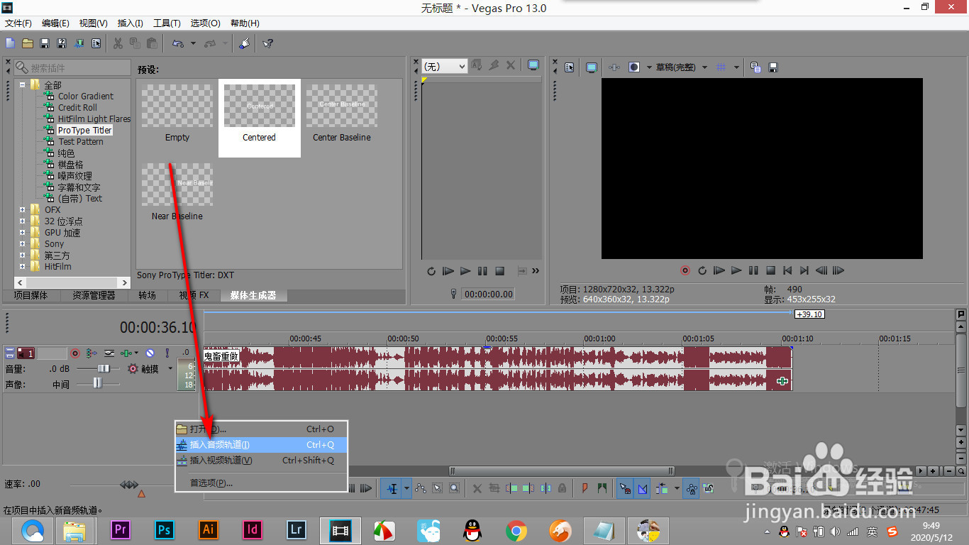
Task: Switch to the 转场 tab
Action: [147, 295]
